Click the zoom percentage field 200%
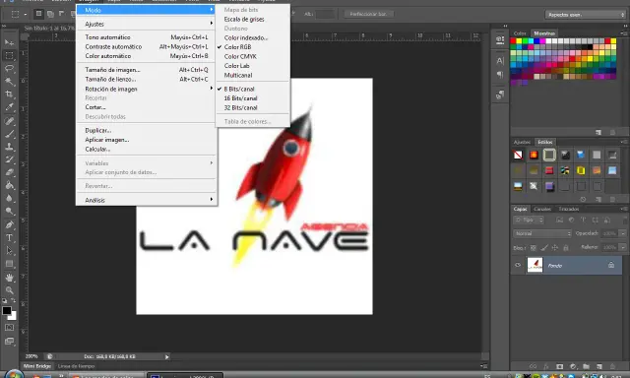 pyautogui.click(x=31, y=356)
